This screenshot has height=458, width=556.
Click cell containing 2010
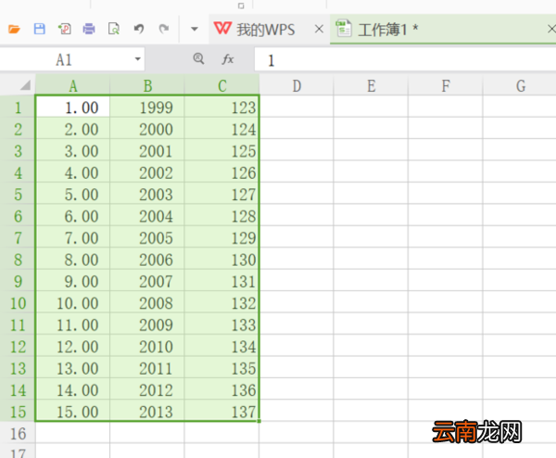click(147, 347)
